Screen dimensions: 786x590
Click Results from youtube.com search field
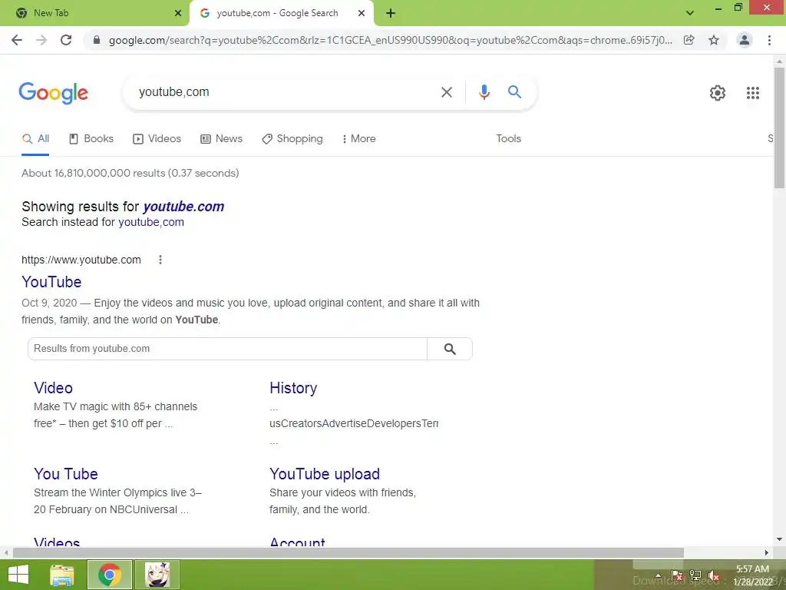click(227, 349)
